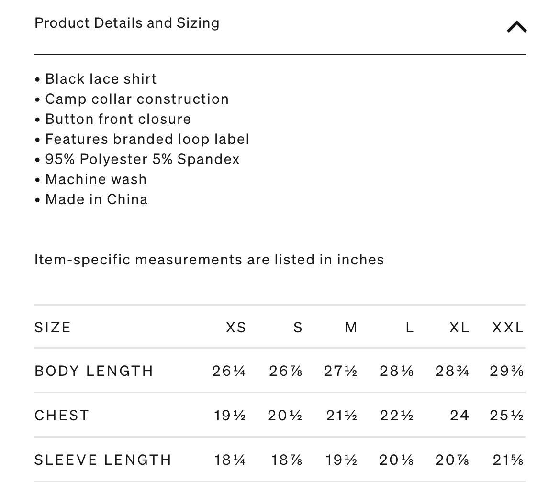Click the 95% Polyester 5% Spandex text
The width and height of the screenshot is (560, 504).
(142, 159)
